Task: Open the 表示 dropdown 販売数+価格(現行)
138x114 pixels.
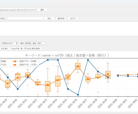Action: 35,43
